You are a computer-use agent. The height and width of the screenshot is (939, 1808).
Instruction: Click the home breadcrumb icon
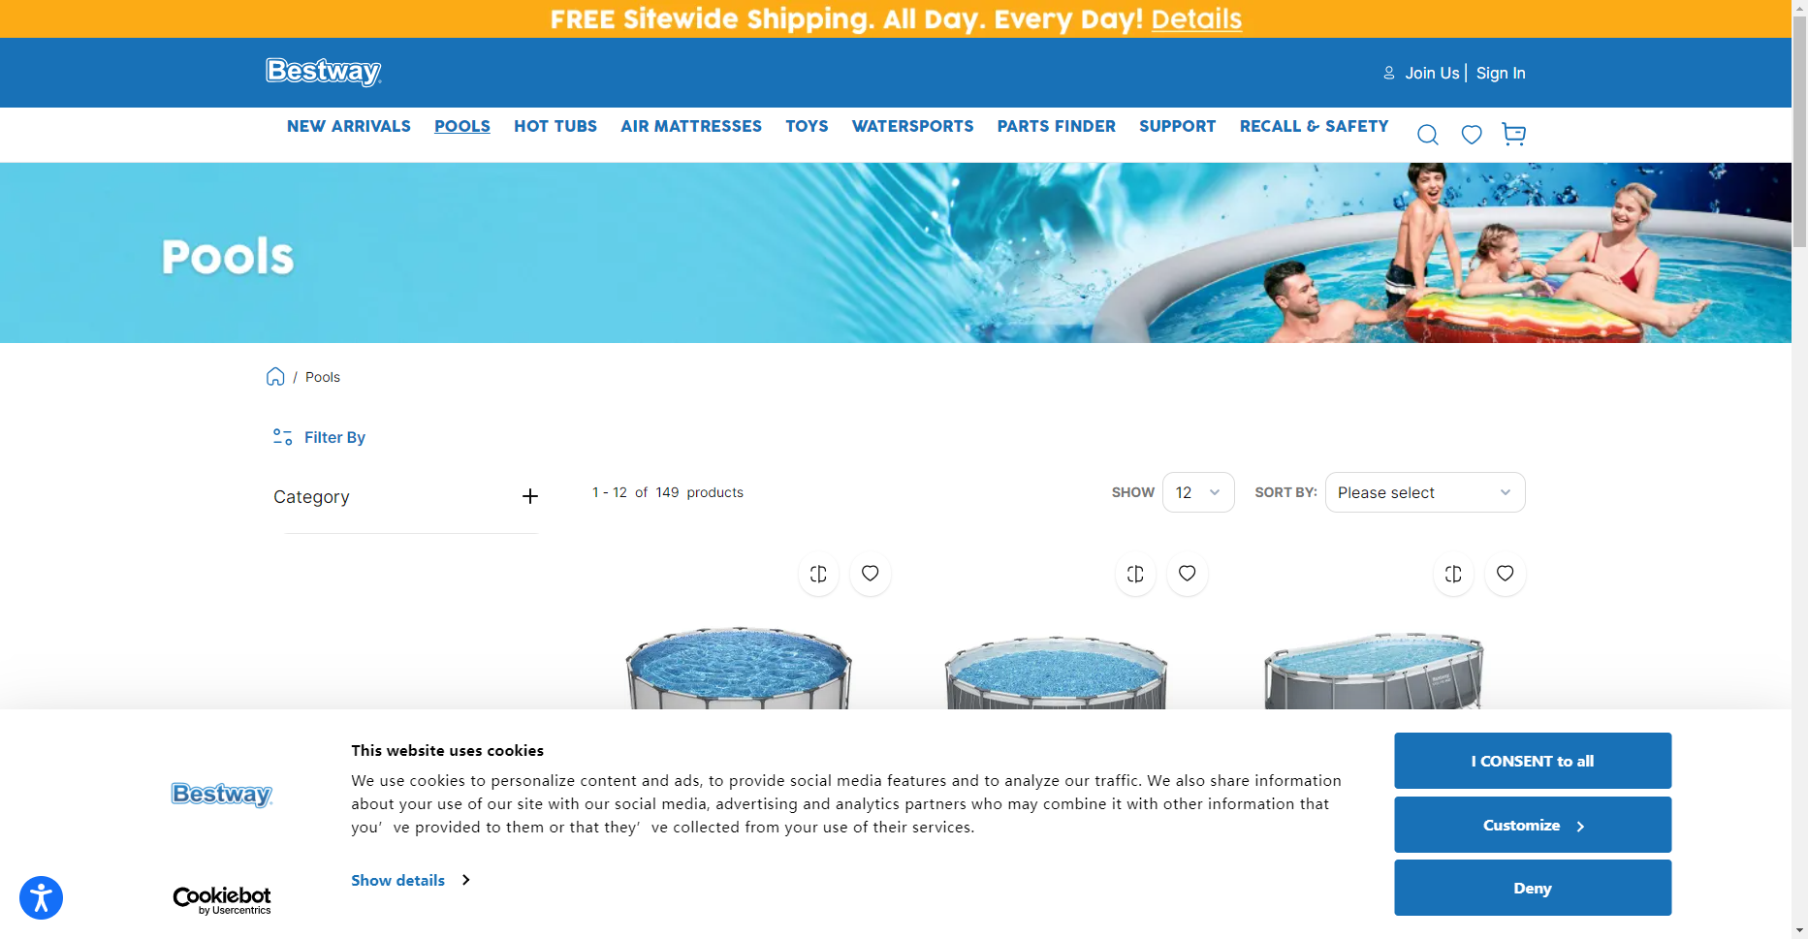click(x=275, y=377)
